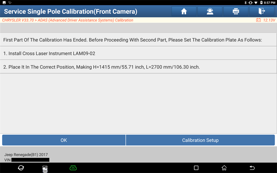Tap the 12.13V voltage reading

point(269,20)
